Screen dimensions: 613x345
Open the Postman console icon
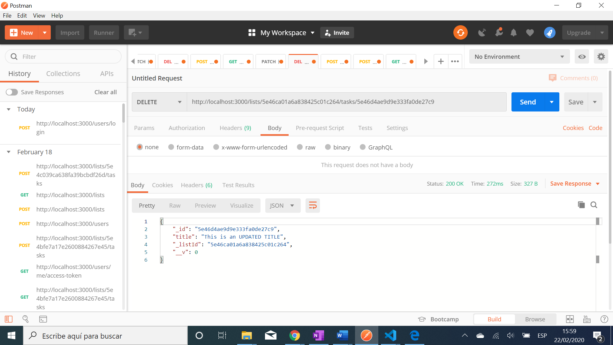click(x=43, y=319)
